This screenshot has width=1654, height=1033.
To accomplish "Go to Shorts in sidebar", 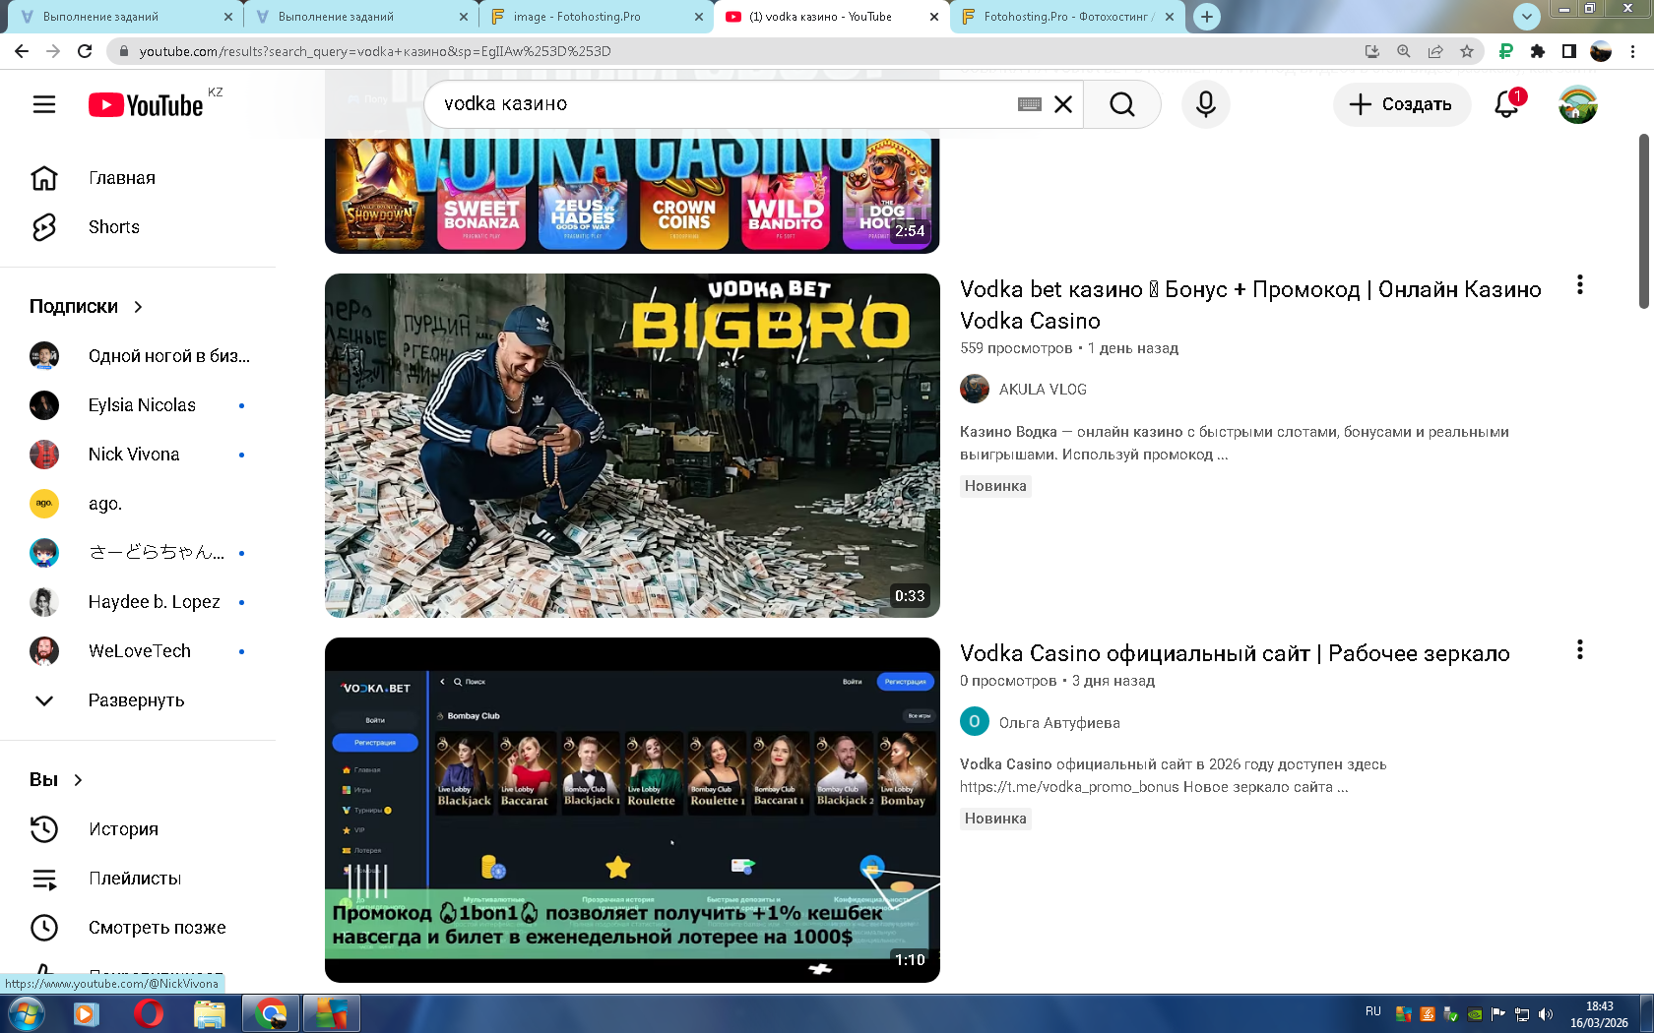I will (113, 227).
